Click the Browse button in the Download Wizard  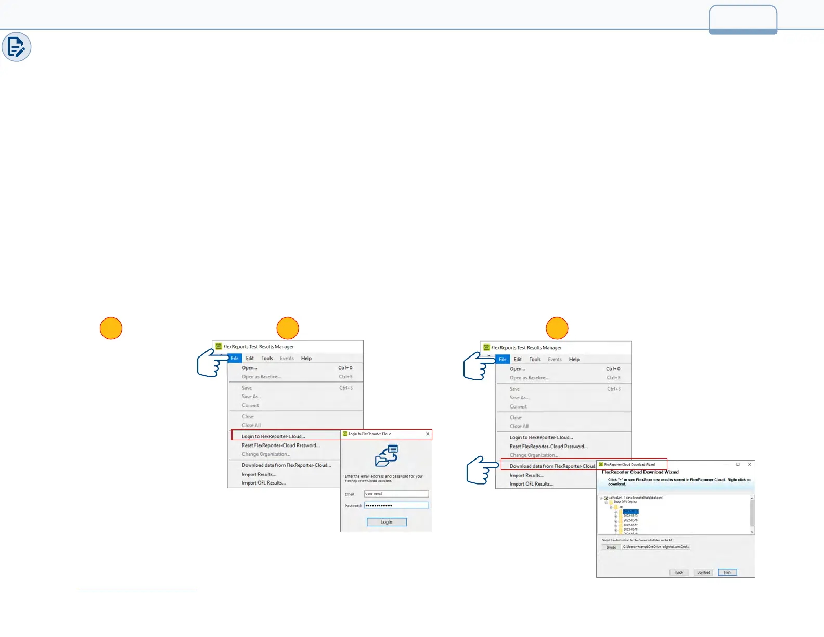coord(611,547)
